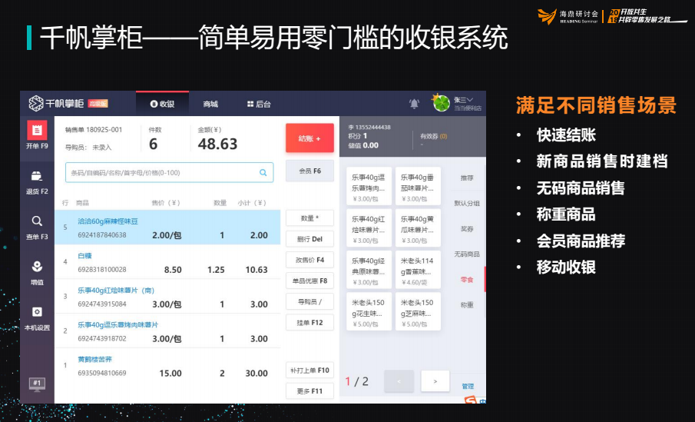Screen dimensions: 695x422
Task: Add product card 米老头150g芝麻味
Action: click(x=418, y=311)
